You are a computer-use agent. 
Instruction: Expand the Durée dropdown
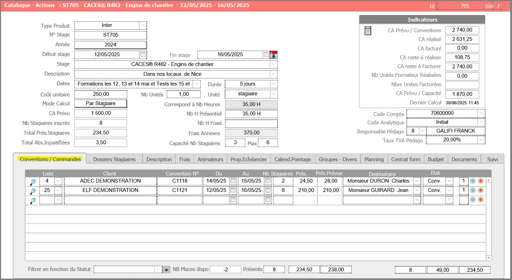(x=273, y=84)
